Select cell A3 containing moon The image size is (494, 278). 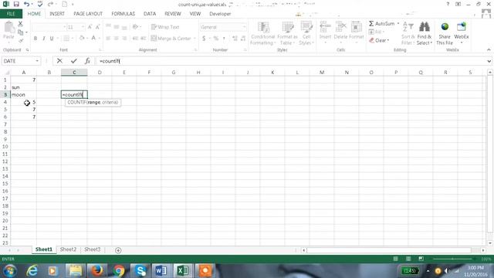click(x=24, y=94)
